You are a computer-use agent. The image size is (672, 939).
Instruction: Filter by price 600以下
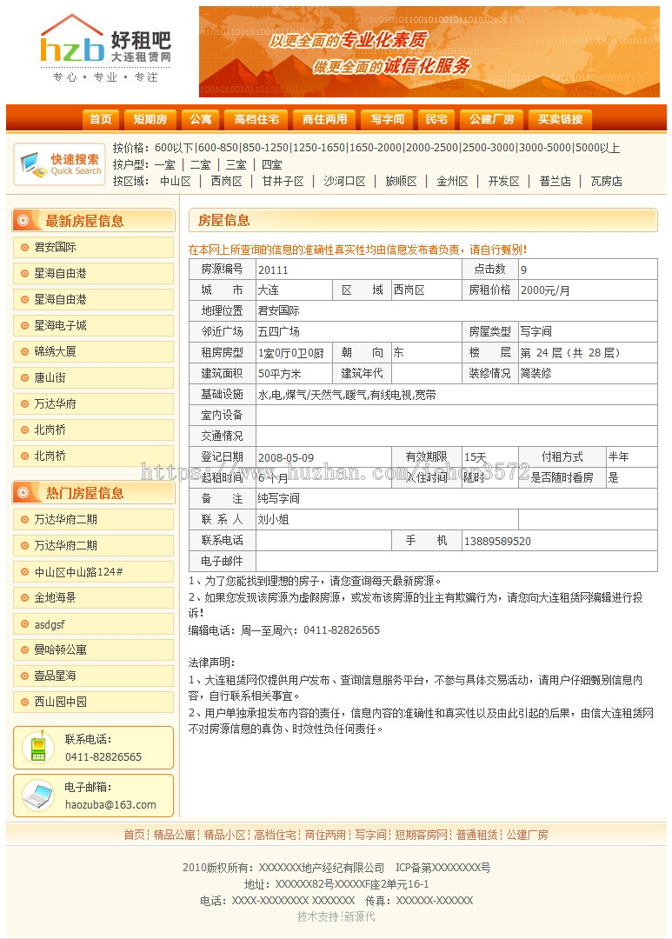click(x=174, y=148)
